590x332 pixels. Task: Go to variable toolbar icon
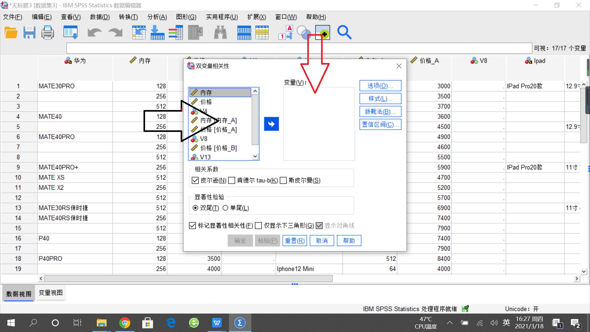(x=157, y=33)
